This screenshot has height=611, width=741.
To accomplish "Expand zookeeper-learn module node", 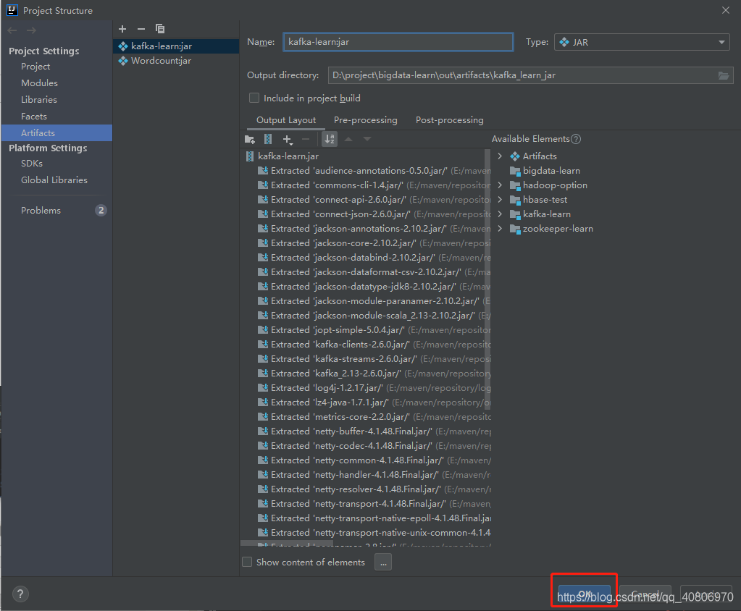I will tap(500, 229).
